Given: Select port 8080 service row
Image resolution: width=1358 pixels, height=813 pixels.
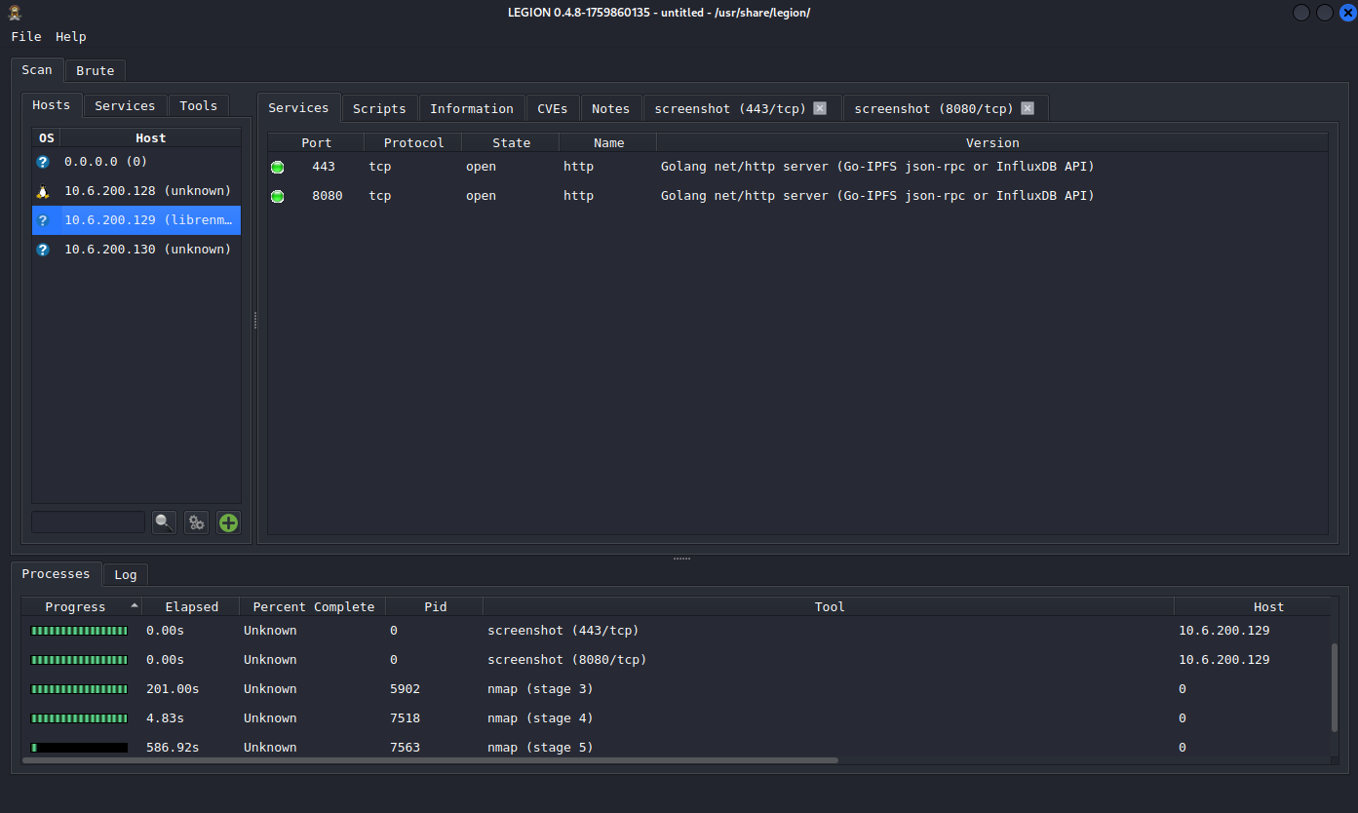Looking at the screenshot, I should click(798, 196).
